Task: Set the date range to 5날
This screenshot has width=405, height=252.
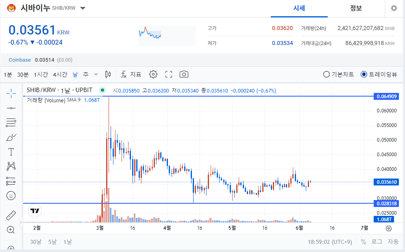Action: pos(52,242)
